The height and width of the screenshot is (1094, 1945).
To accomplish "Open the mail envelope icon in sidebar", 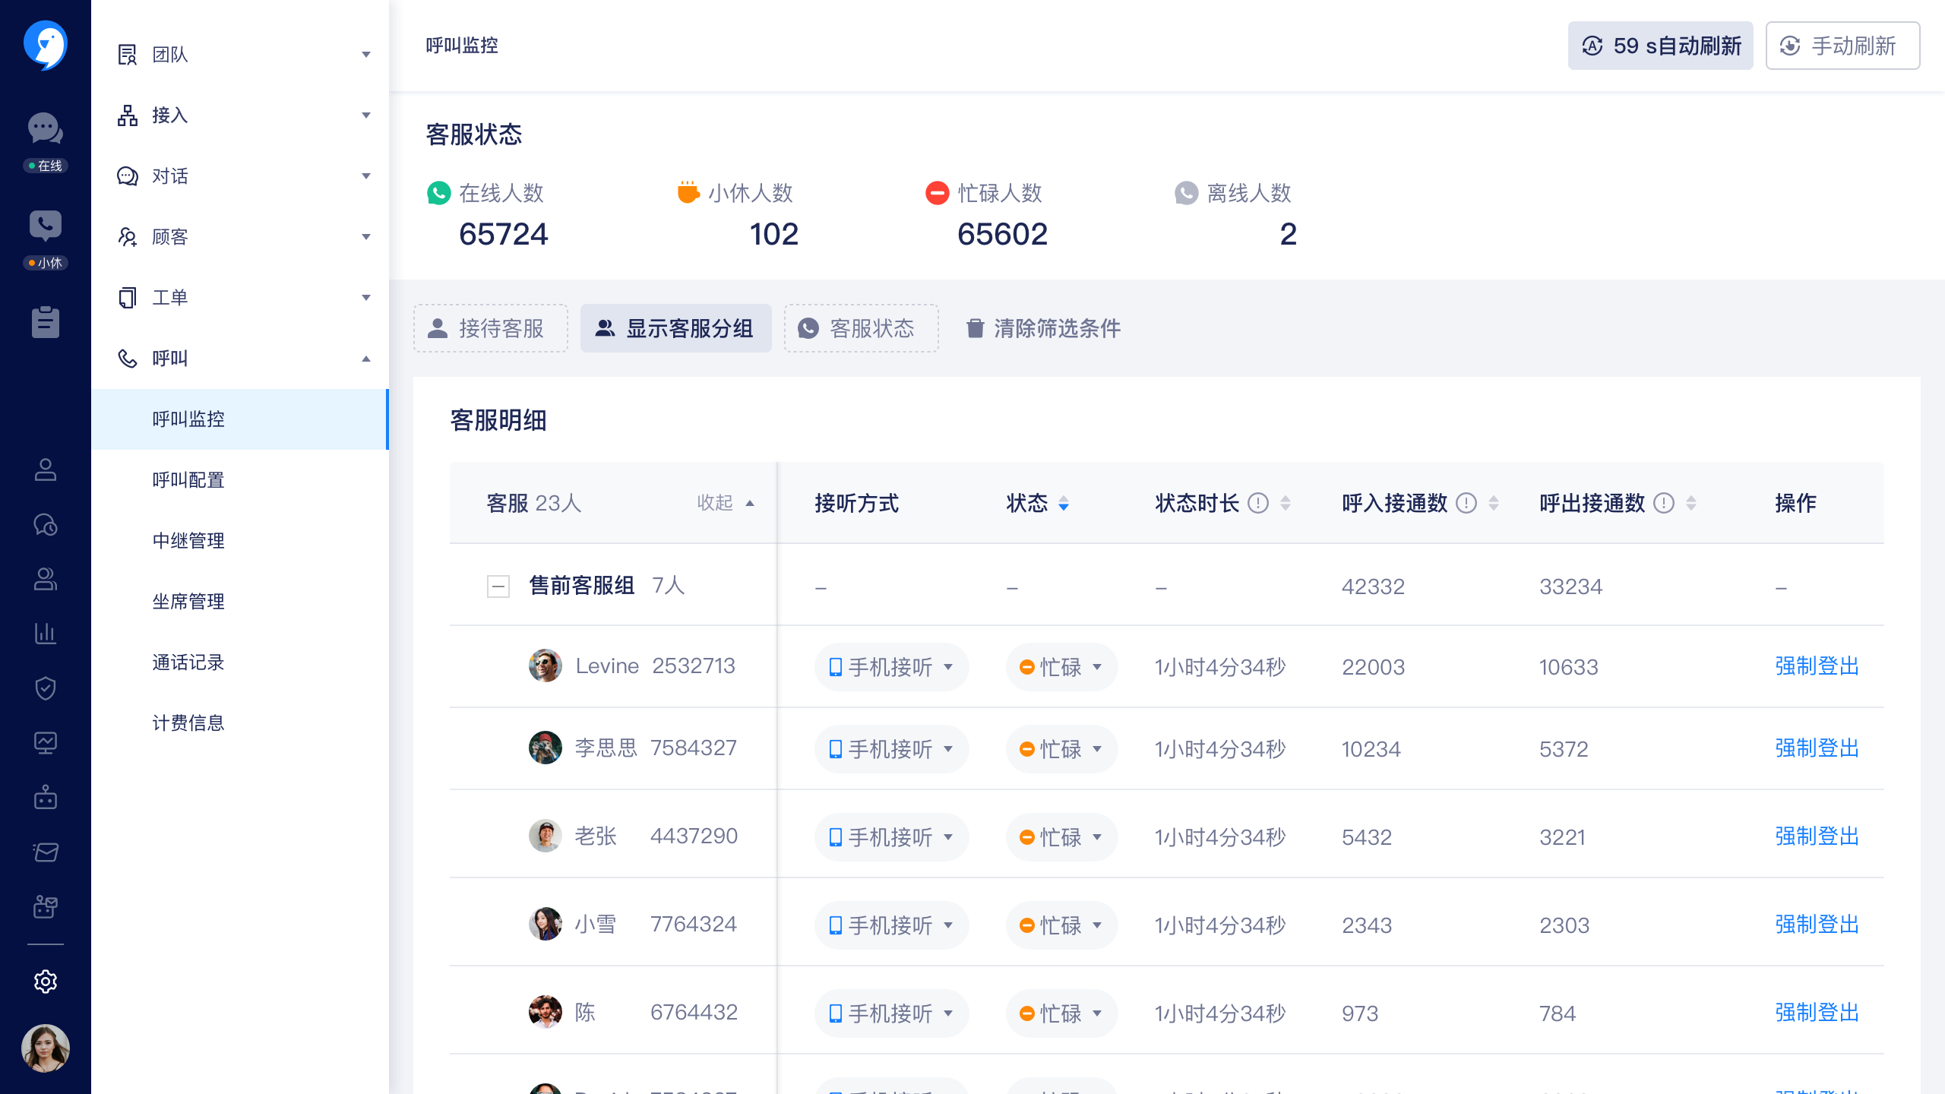I will (x=46, y=852).
